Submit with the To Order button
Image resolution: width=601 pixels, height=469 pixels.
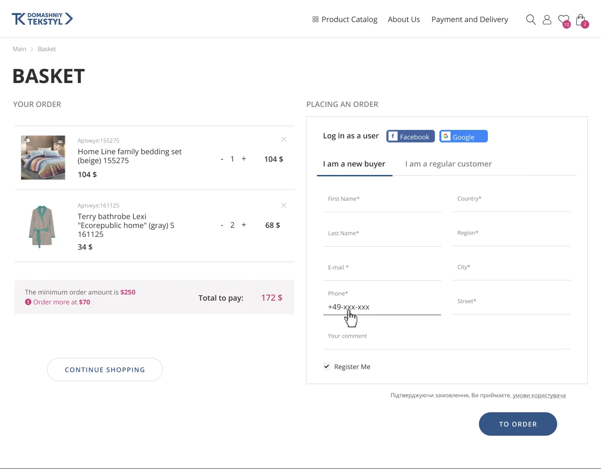click(x=518, y=424)
